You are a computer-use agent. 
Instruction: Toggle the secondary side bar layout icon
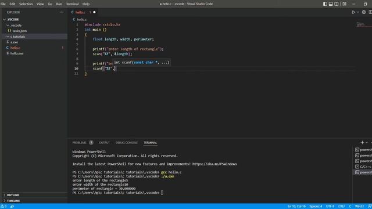click(x=337, y=4)
